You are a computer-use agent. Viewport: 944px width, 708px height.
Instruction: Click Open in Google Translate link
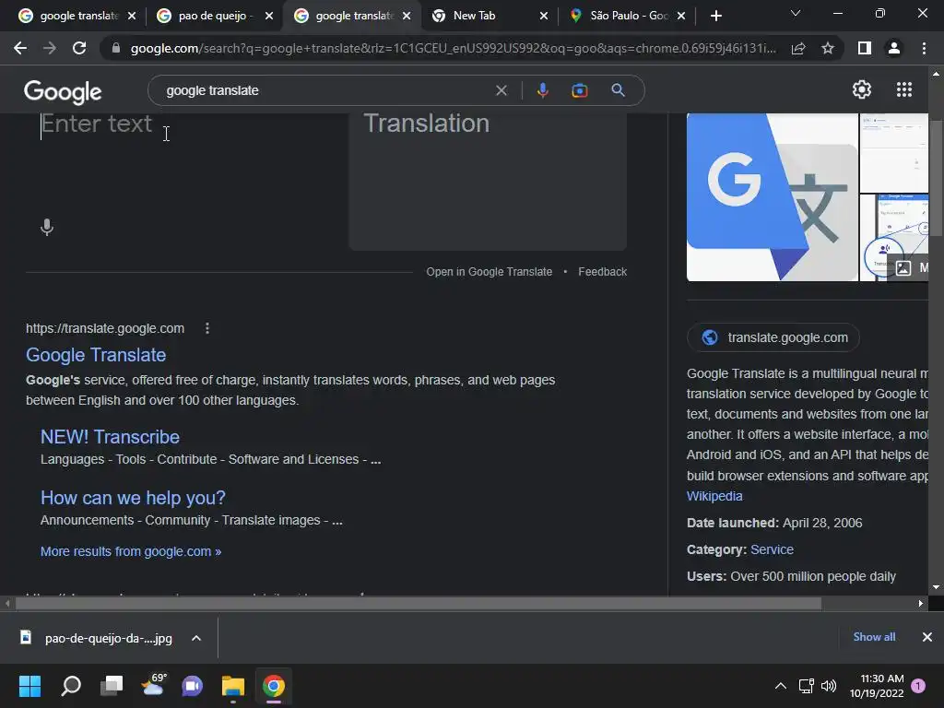[x=489, y=272]
